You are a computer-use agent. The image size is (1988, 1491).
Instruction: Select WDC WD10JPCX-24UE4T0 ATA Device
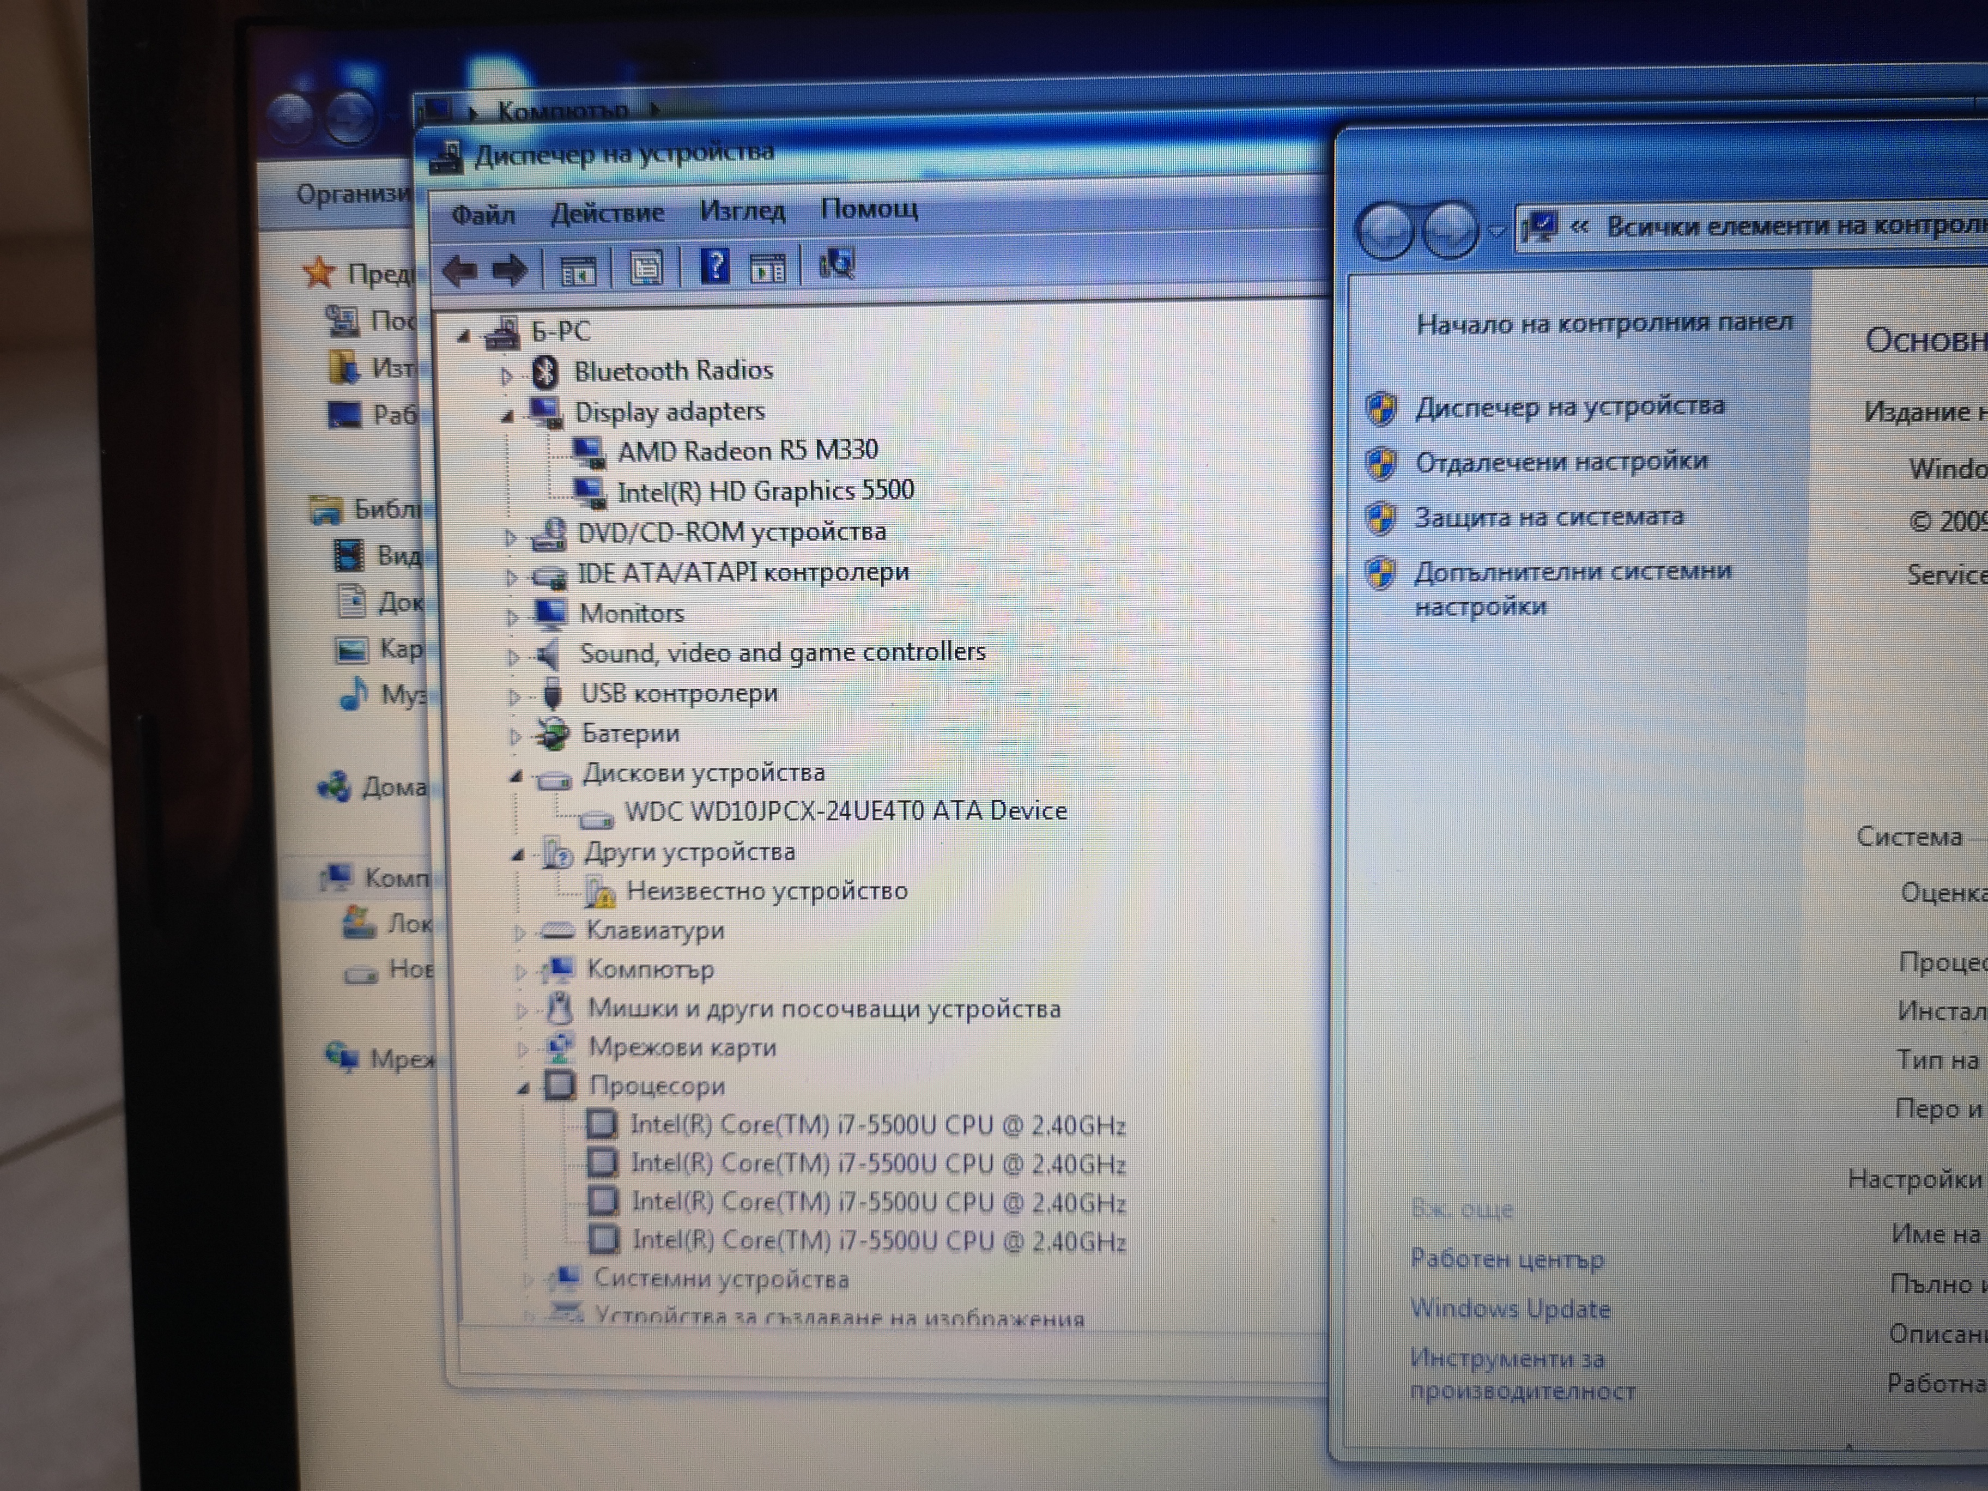coord(846,811)
